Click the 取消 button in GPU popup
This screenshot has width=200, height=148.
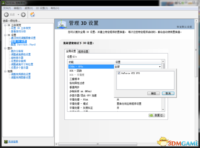168,93
